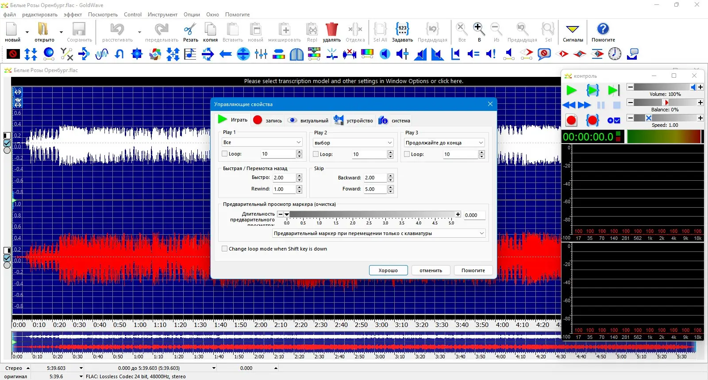This screenshot has height=380, width=708.
Task: Expand the Предварительный маркер keyboard dropdown
Action: click(379, 233)
